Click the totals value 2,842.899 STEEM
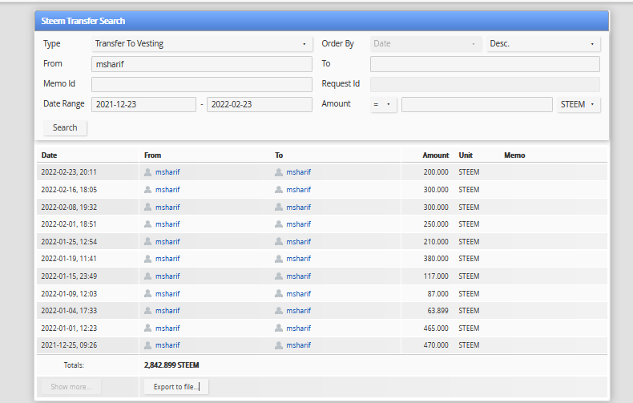The height and width of the screenshot is (403, 633). pos(171,365)
